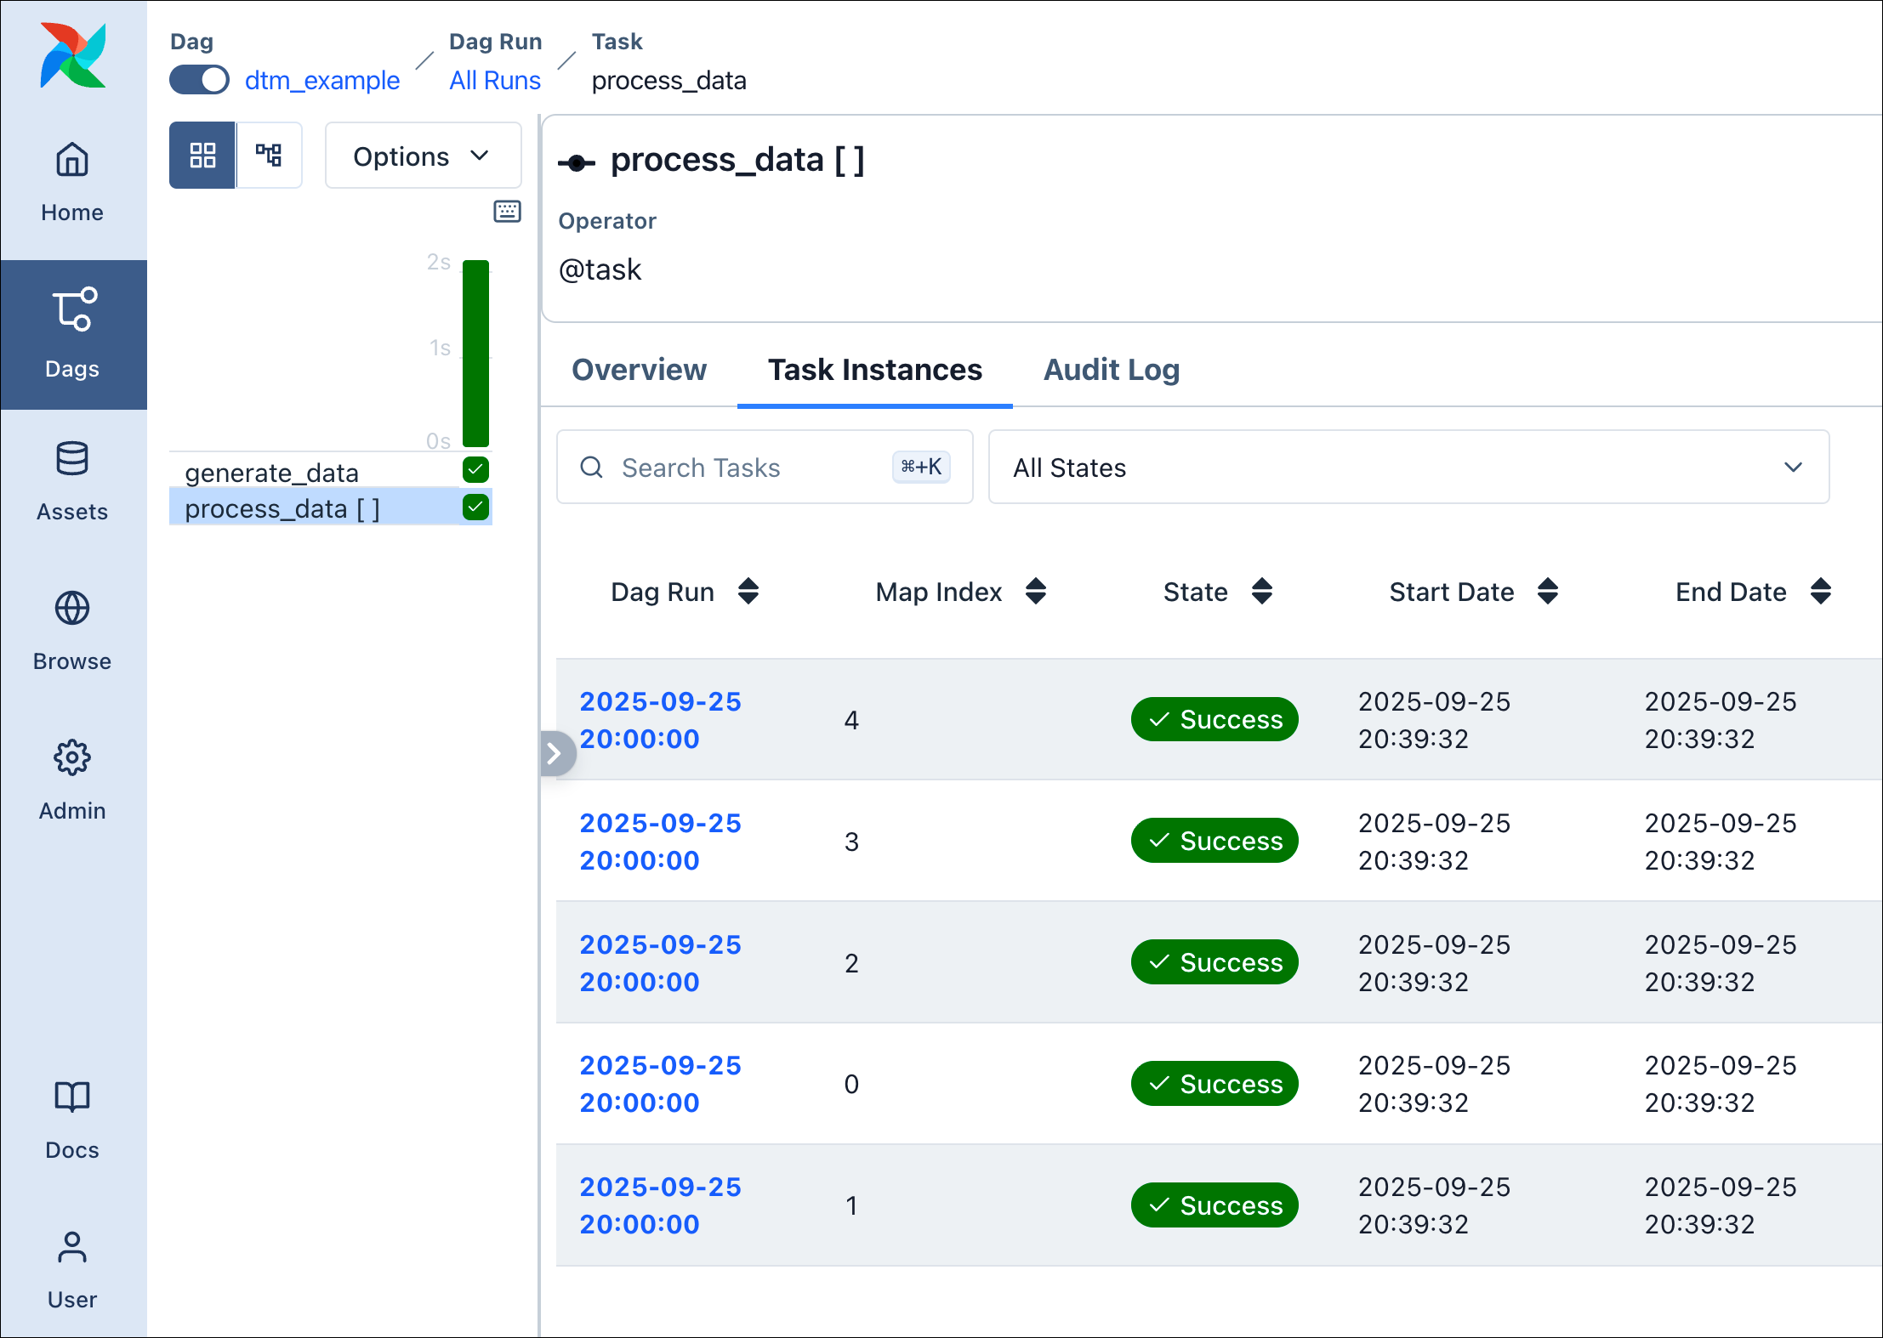Click the dtm_example Dag link
Image resolution: width=1883 pixels, height=1338 pixels.
322,80
